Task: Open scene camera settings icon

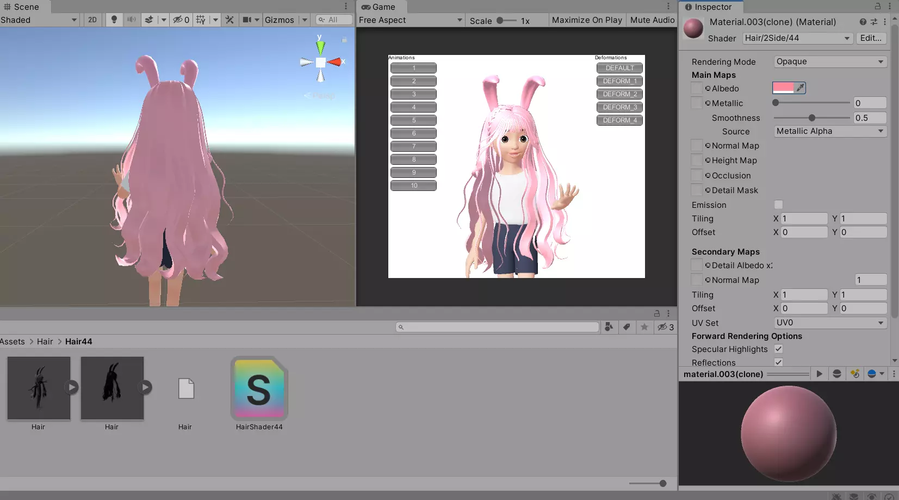Action: pos(247,20)
